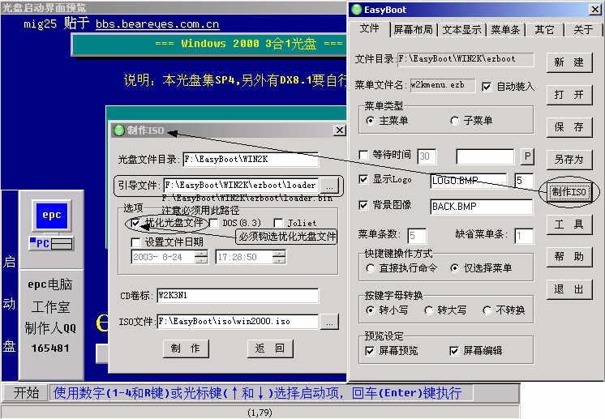Browse for the 引导文件 loader file
The height and width of the screenshot is (419, 605).
(329, 186)
